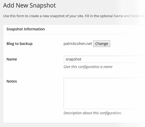Click the bold 'Name' field label

coord(12,59)
